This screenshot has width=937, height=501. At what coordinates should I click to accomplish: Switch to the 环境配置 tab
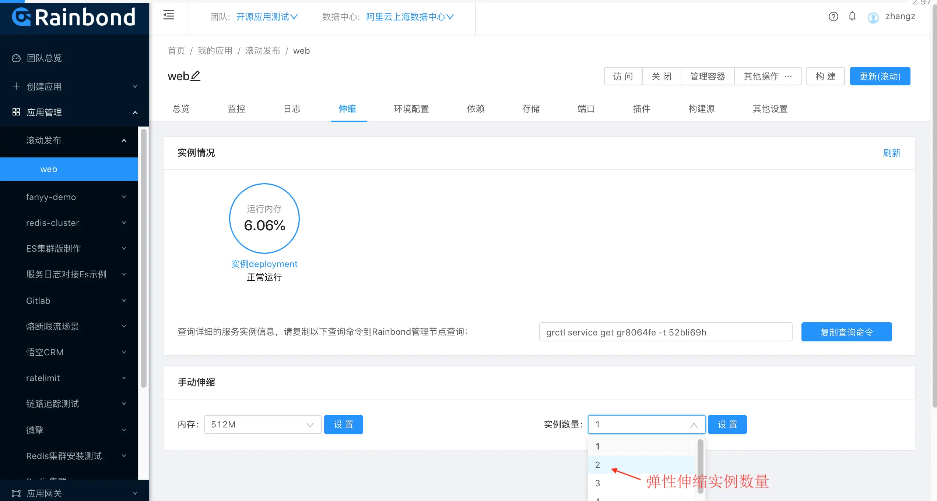click(x=411, y=109)
